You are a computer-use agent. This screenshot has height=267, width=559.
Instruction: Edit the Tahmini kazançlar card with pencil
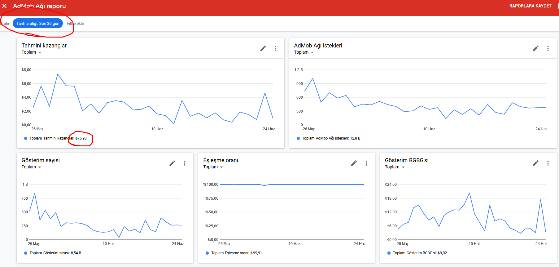click(263, 48)
